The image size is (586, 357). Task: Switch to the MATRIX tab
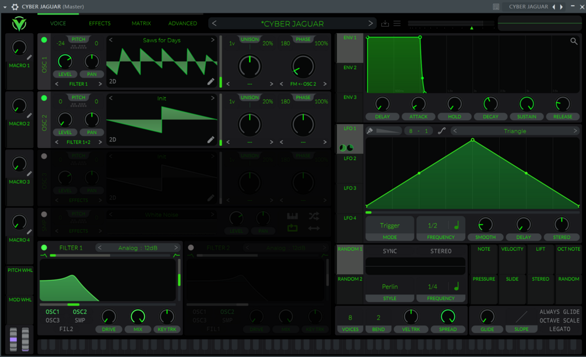click(141, 23)
